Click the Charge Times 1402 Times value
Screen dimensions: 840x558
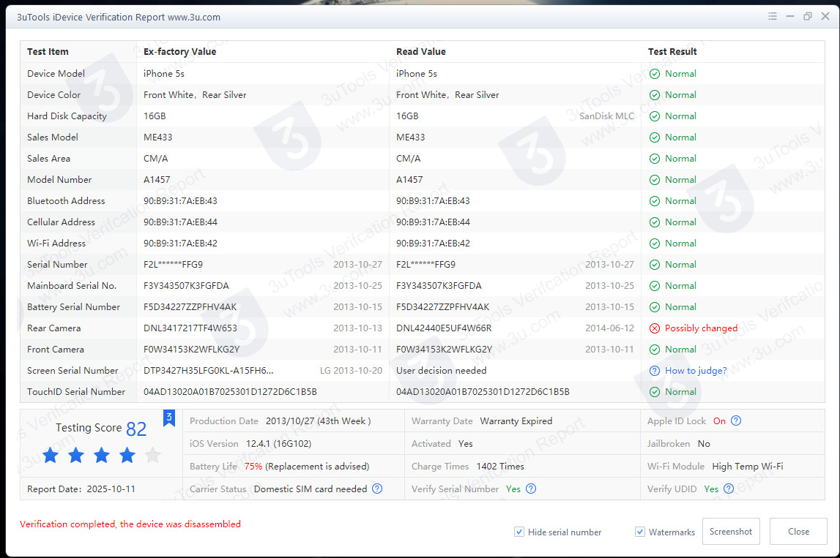pos(499,466)
